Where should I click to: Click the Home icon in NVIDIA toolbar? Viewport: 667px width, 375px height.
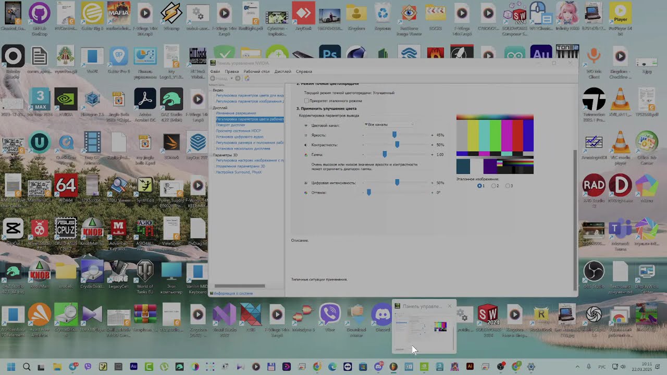click(x=247, y=78)
